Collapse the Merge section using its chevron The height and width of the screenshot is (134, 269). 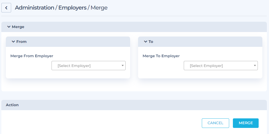tap(9, 27)
